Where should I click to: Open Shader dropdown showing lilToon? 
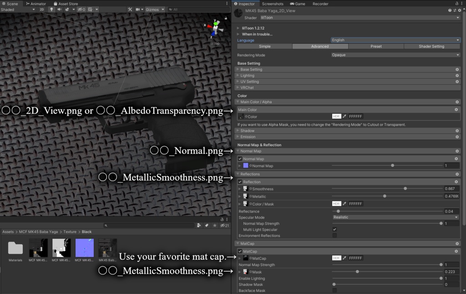pyautogui.click(x=360, y=18)
